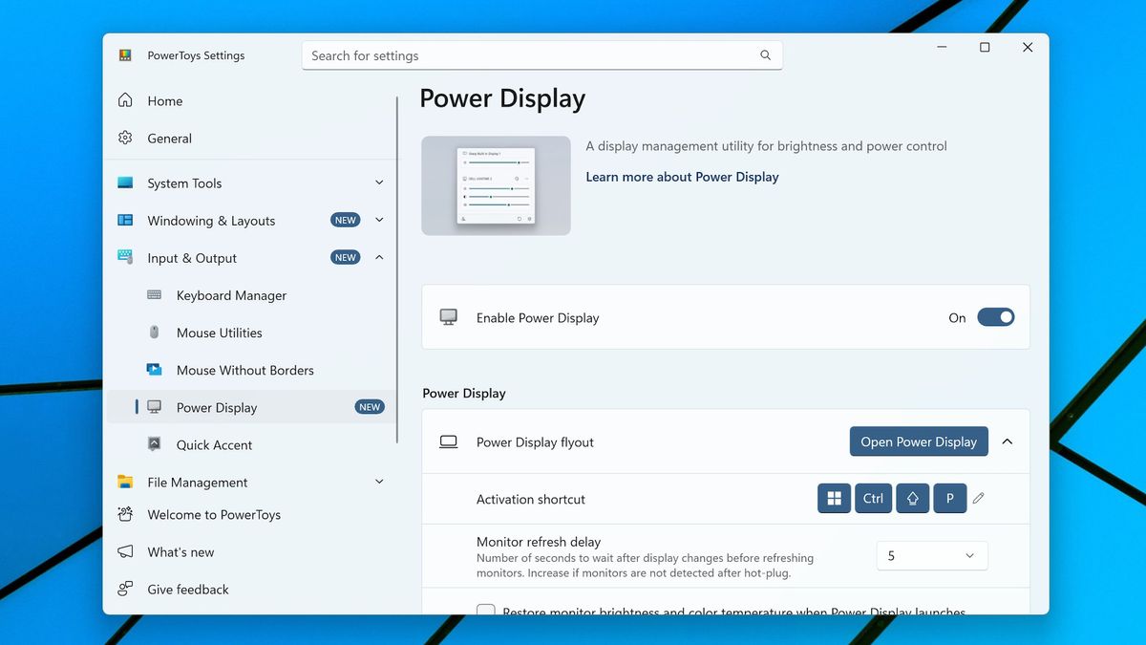Click the Shift key in the shortcut
This screenshot has height=645, width=1146.
pos(912,499)
